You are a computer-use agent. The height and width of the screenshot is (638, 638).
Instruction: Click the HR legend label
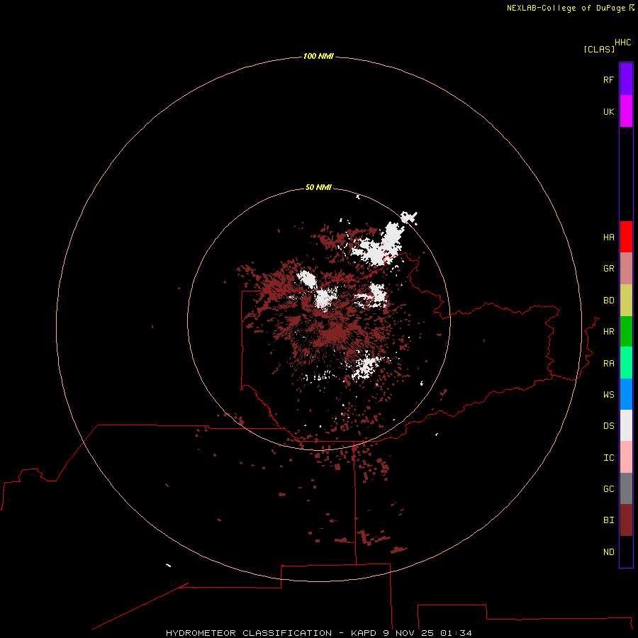(608, 332)
